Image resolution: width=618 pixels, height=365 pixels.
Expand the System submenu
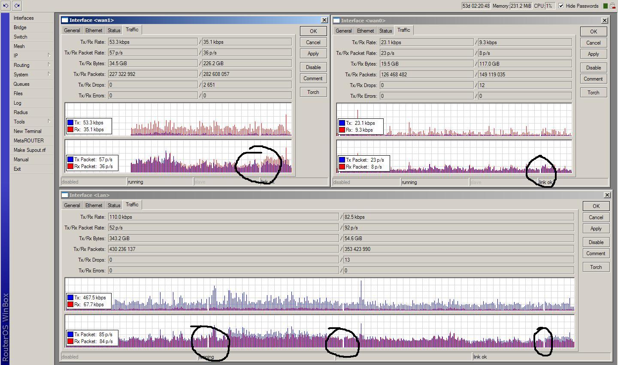22,74
